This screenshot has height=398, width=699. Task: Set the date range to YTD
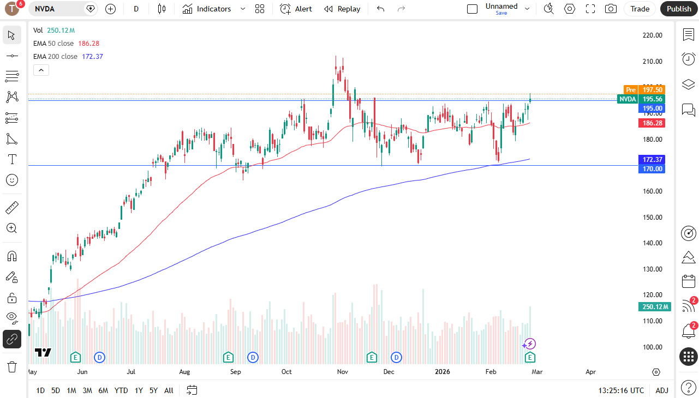click(121, 390)
